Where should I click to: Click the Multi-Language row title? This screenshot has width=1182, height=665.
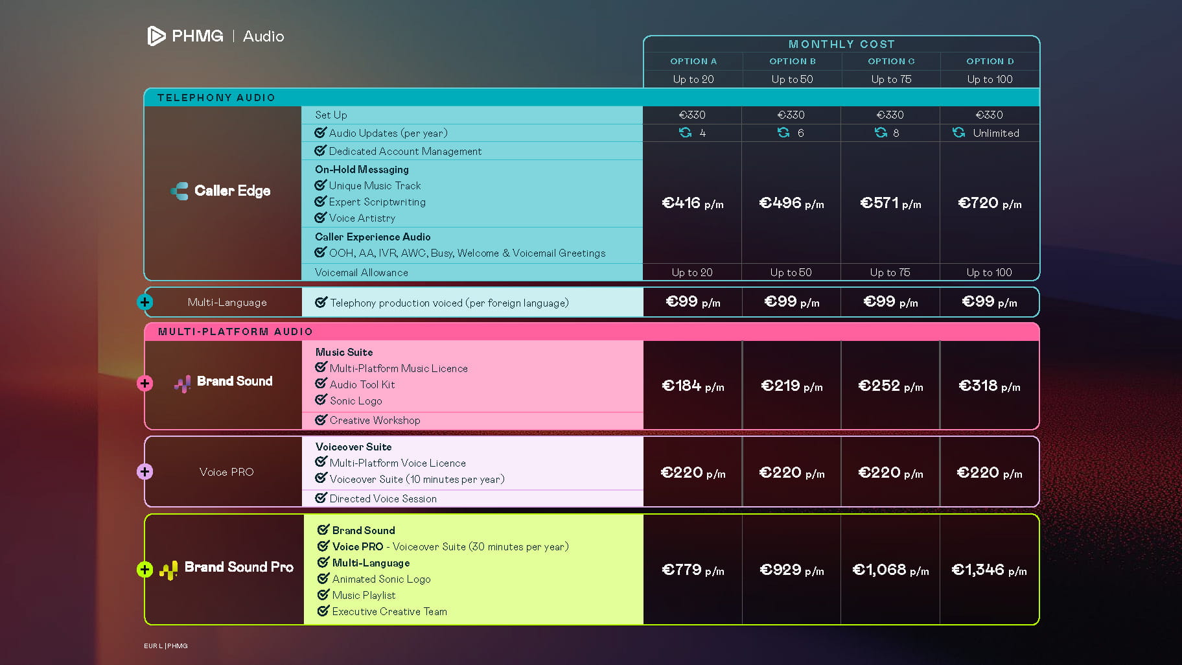click(227, 302)
